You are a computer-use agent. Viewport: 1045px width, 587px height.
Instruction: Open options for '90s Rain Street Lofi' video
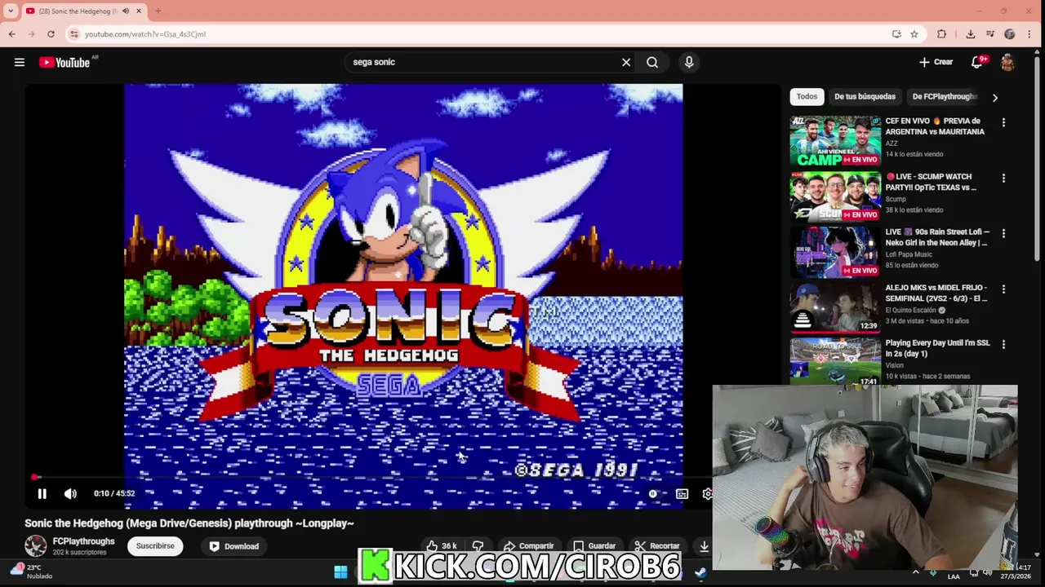1003,233
